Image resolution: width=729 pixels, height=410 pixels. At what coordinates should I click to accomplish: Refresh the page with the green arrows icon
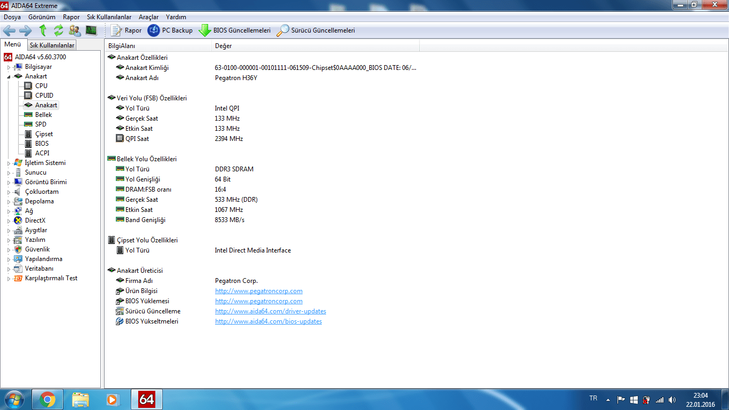coord(59,30)
